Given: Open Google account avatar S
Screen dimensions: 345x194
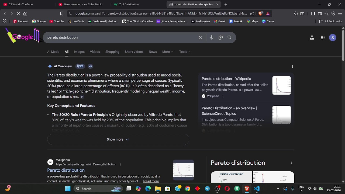Looking at the screenshot, I should (333, 38).
